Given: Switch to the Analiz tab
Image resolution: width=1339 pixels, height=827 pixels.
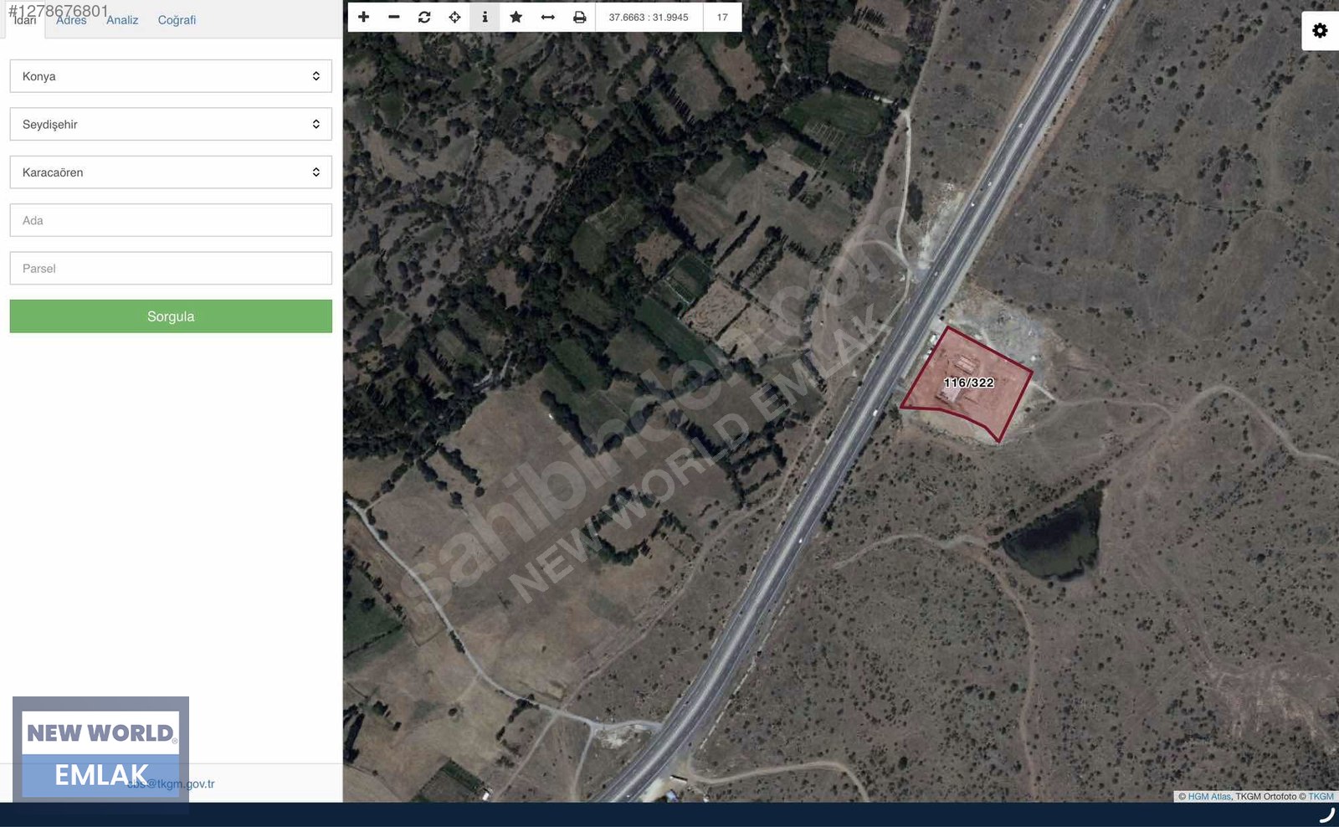Looking at the screenshot, I should point(122,20).
